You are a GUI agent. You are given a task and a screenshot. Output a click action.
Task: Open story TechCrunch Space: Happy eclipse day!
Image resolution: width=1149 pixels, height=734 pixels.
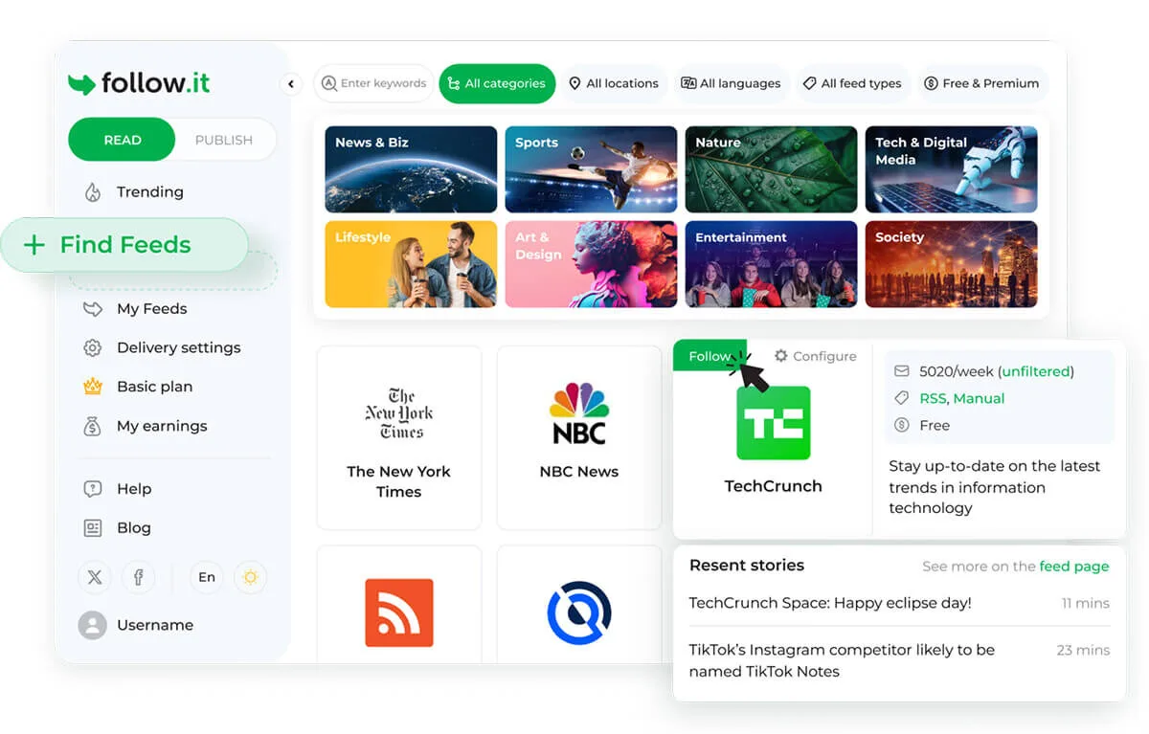tap(830, 603)
